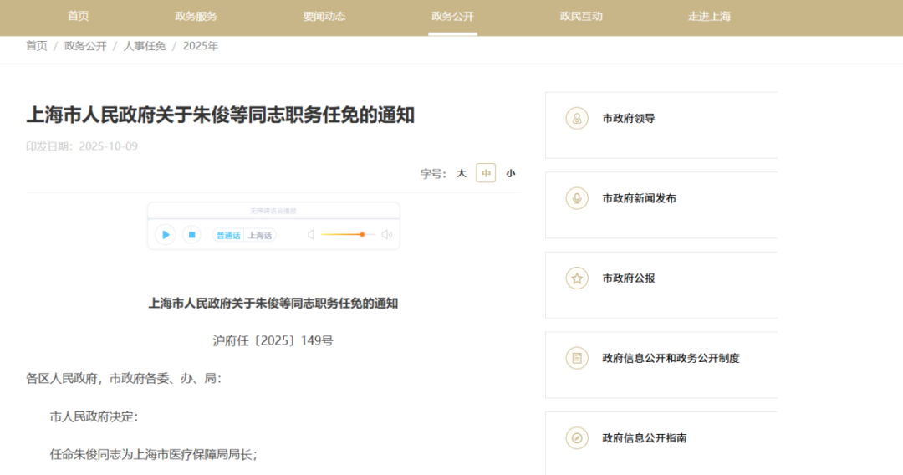Image resolution: width=903 pixels, height=475 pixels.
Task: Click the line 任命朱俊同志为上海市医疗保障局局长
Action: (154, 455)
